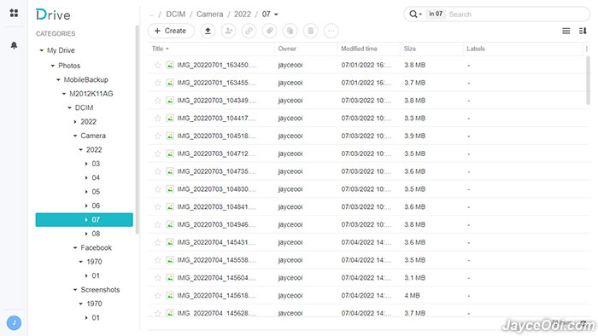Switch to list view layout icon

tap(566, 31)
